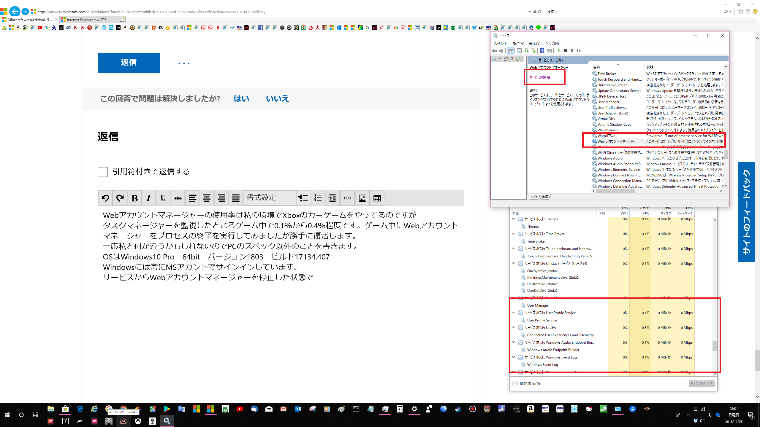Viewport: 760px width, 427px height.
Task: Insert a hyperlink with the link icon
Action: pyautogui.click(x=347, y=198)
